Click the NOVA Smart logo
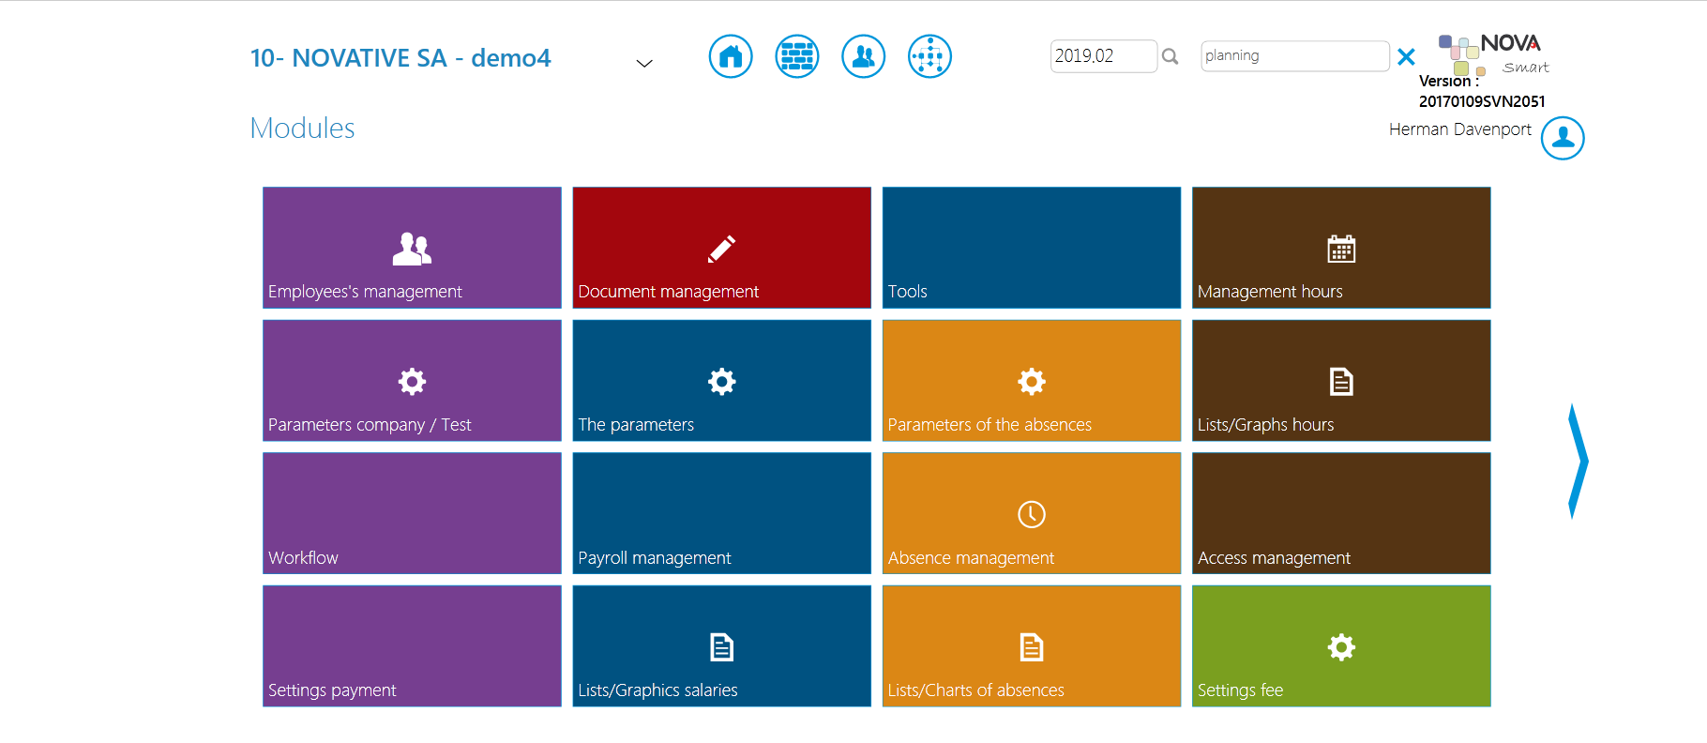This screenshot has height=743, width=1707. pyautogui.click(x=1494, y=54)
